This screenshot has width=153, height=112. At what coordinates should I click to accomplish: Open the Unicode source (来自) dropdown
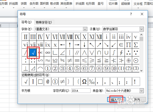142,91
